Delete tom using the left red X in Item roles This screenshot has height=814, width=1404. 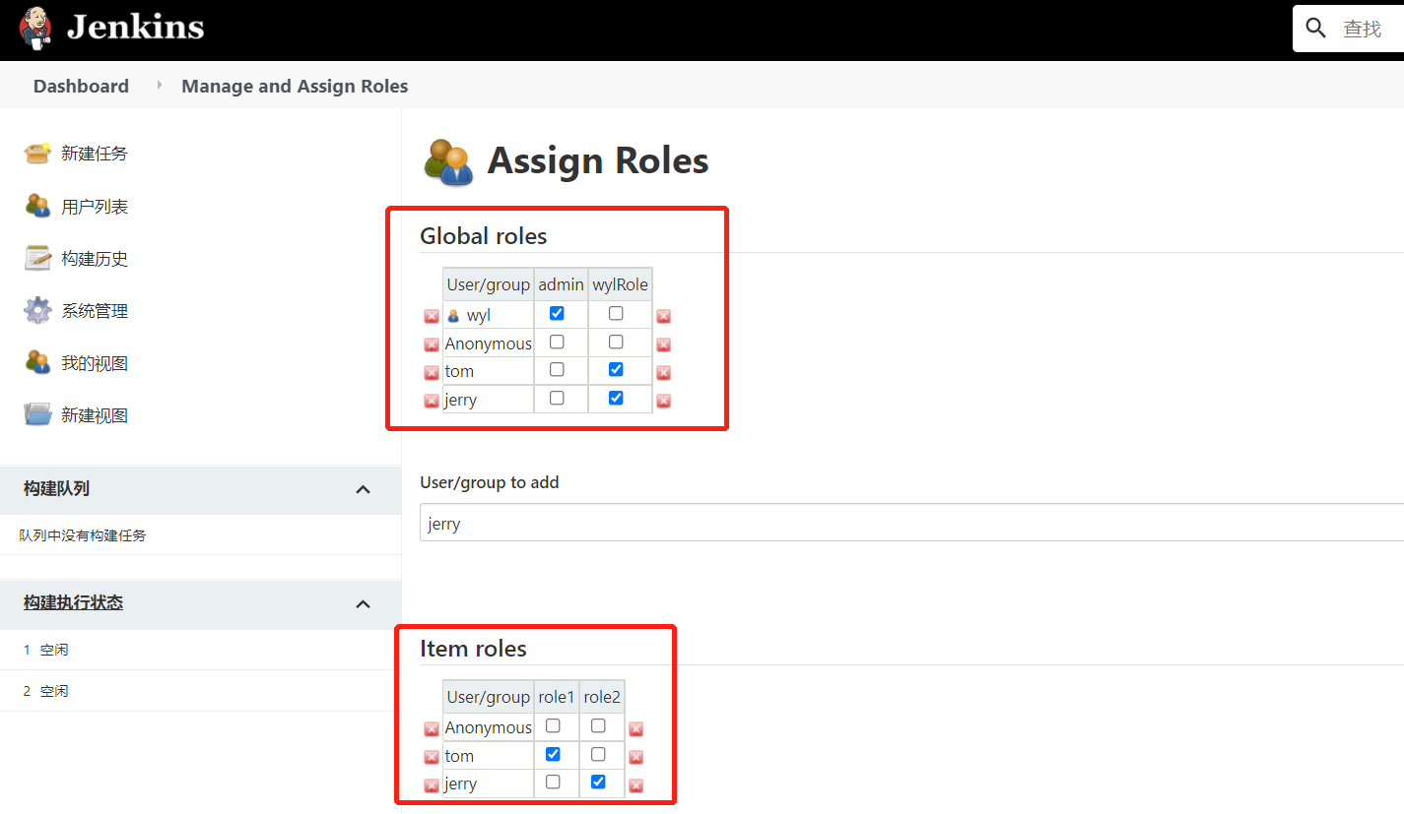coord(432,757)
